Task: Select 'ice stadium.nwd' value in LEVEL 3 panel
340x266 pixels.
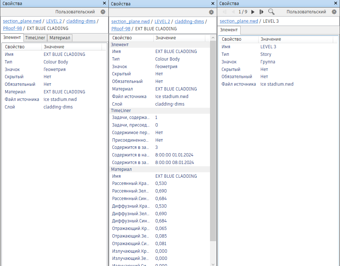Action: 277,84
